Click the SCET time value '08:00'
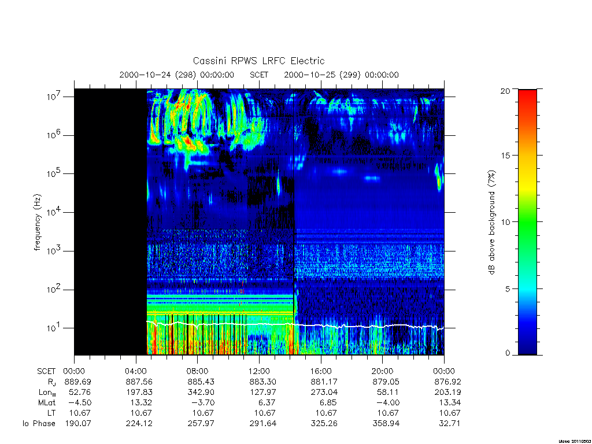This screenshot has width=592, height=444. pos(198,371)
